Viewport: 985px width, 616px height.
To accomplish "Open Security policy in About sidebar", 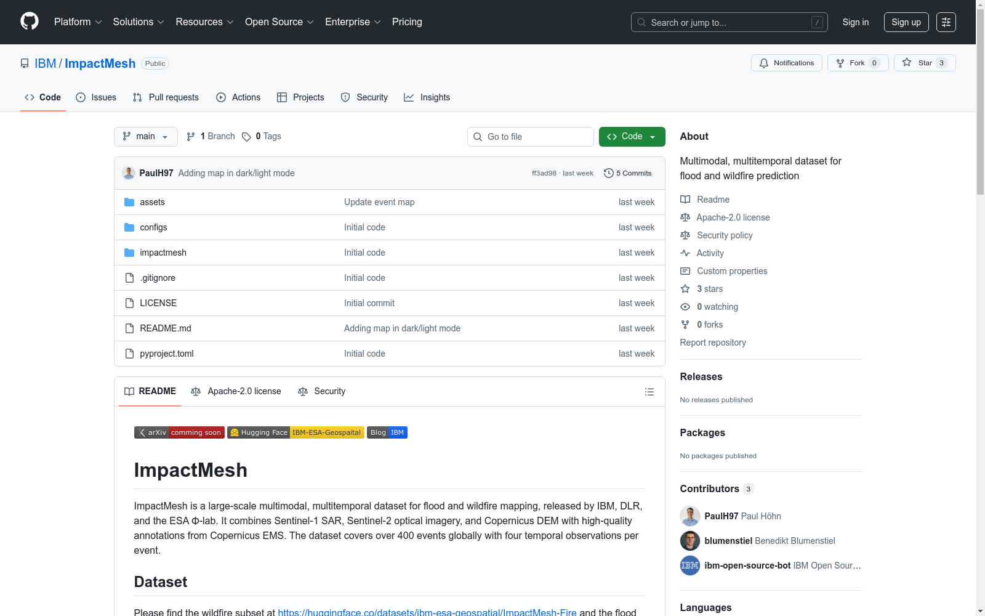I will point(725,235).
